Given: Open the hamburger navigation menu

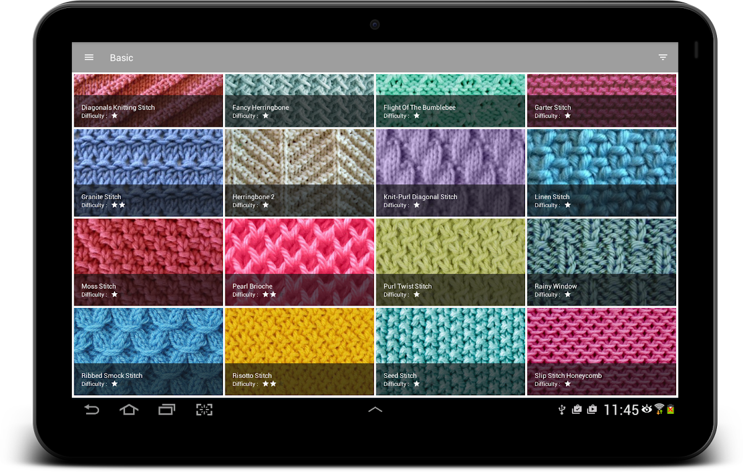Looking at the screenshot, I should click(x=89, y=58).
